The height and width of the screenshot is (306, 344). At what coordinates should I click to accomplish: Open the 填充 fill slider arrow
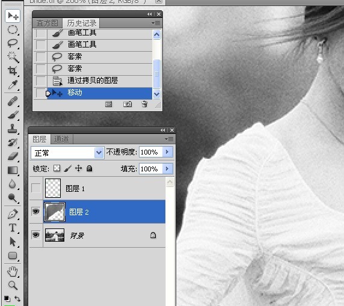click(168, 169)
